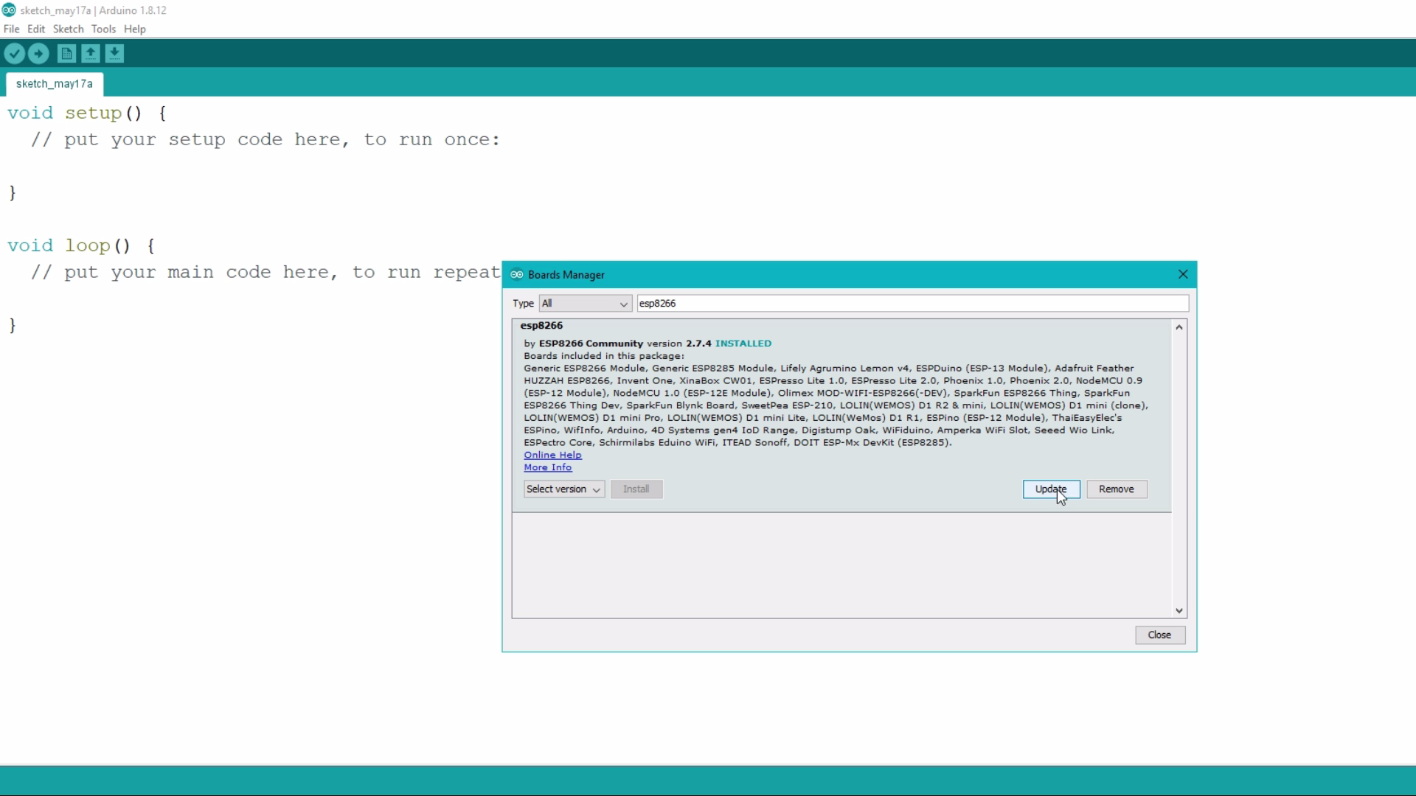Click Arduino icon in main title bar
Image resolution: width=1416 pixels, height=796 pixels.
[x=9, y=10]
